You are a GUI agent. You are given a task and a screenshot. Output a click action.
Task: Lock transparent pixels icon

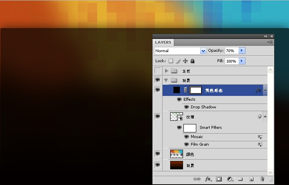[171, 61]
